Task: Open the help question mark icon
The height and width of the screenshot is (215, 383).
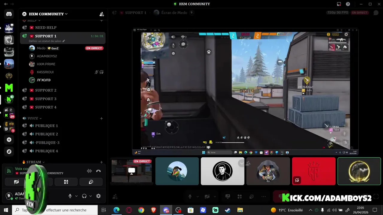Action: [348, 4]
